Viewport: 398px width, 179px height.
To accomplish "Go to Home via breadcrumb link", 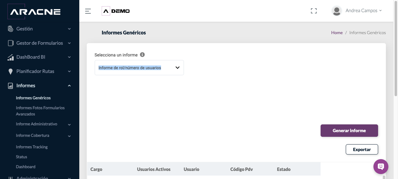I will pyautogui.click(x=337, y=33).
